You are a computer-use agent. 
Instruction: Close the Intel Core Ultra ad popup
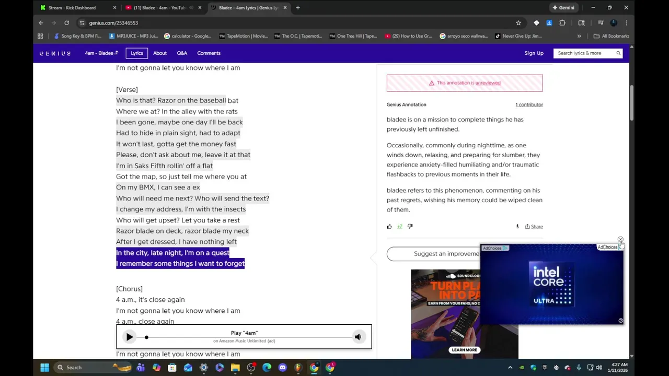[620, 240]
